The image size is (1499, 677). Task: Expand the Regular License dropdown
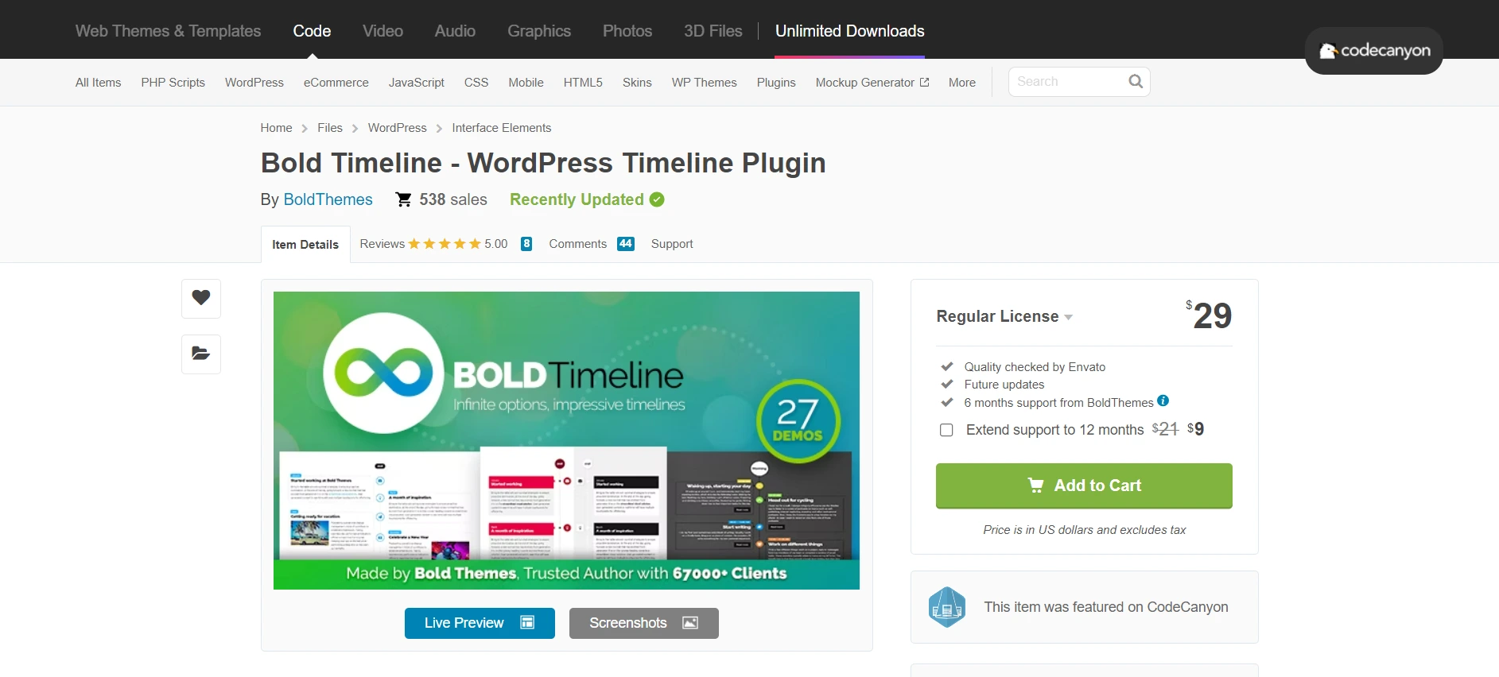1005,316
